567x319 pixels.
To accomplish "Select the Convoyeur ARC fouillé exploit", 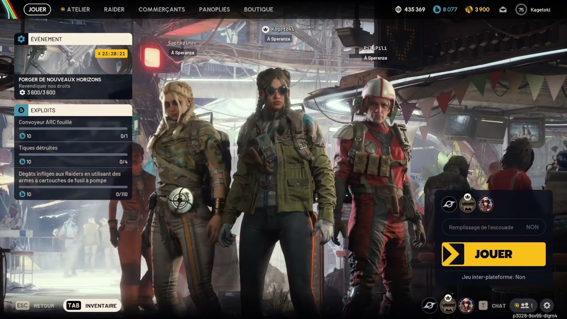I will coord(73,129).
